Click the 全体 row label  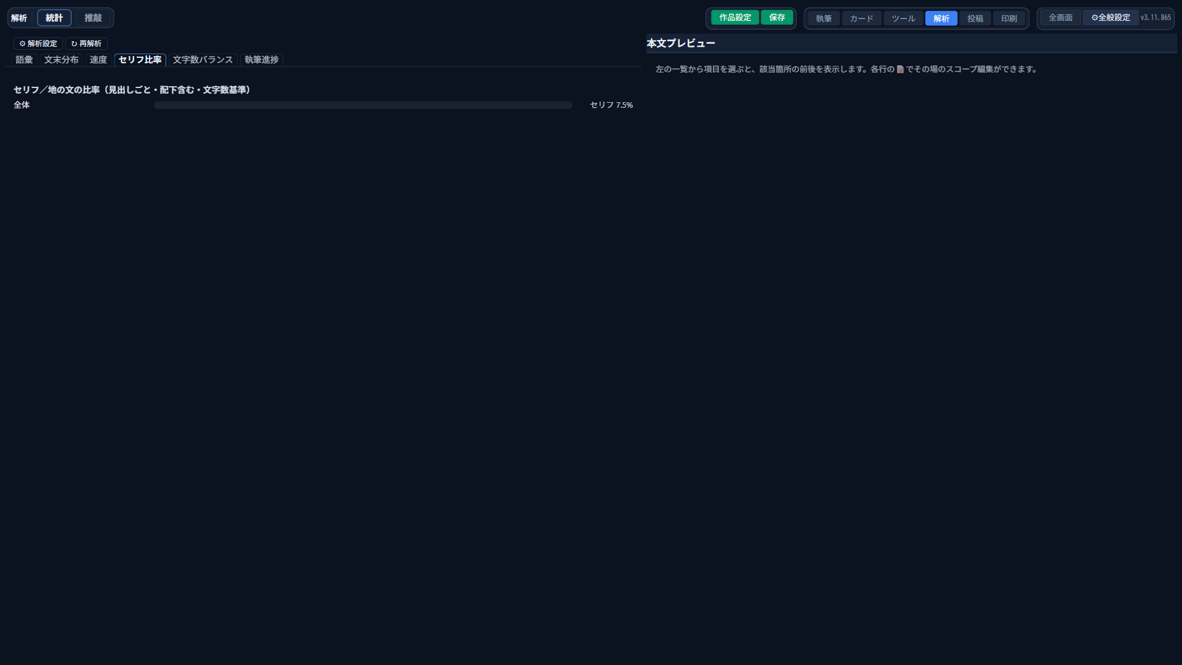pos(22,105)
